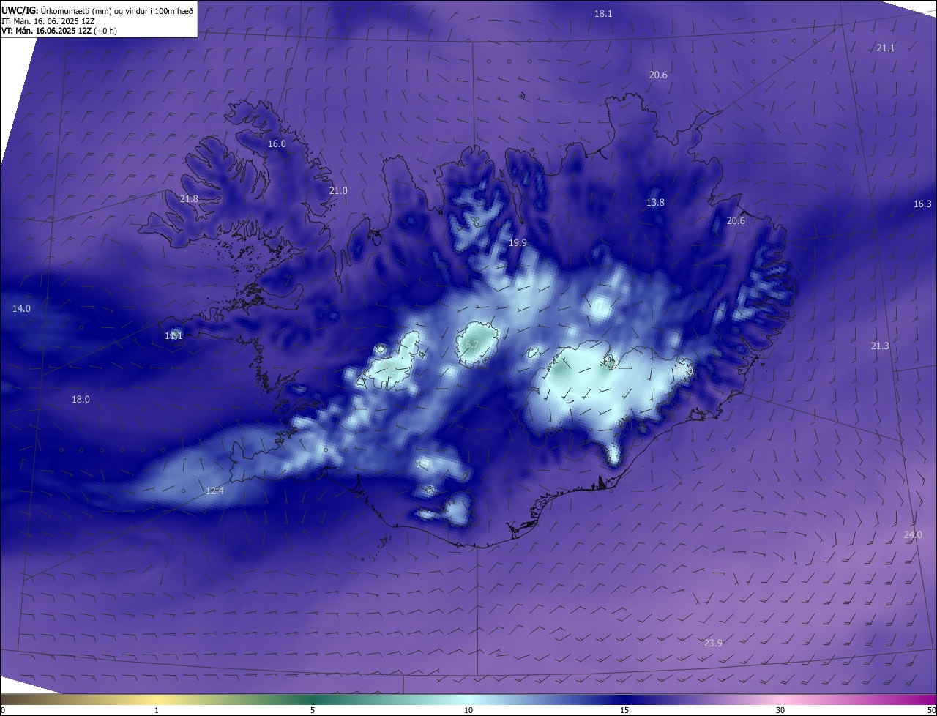
Task: Click the 14.0 value label
Action: (x=21, y=309)
